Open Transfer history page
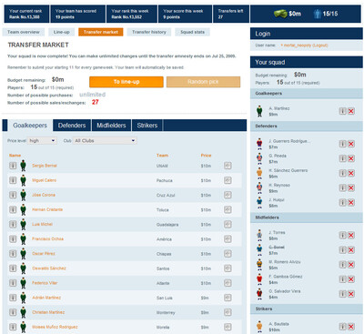The image size is (364, 334). tap(149, 32)
